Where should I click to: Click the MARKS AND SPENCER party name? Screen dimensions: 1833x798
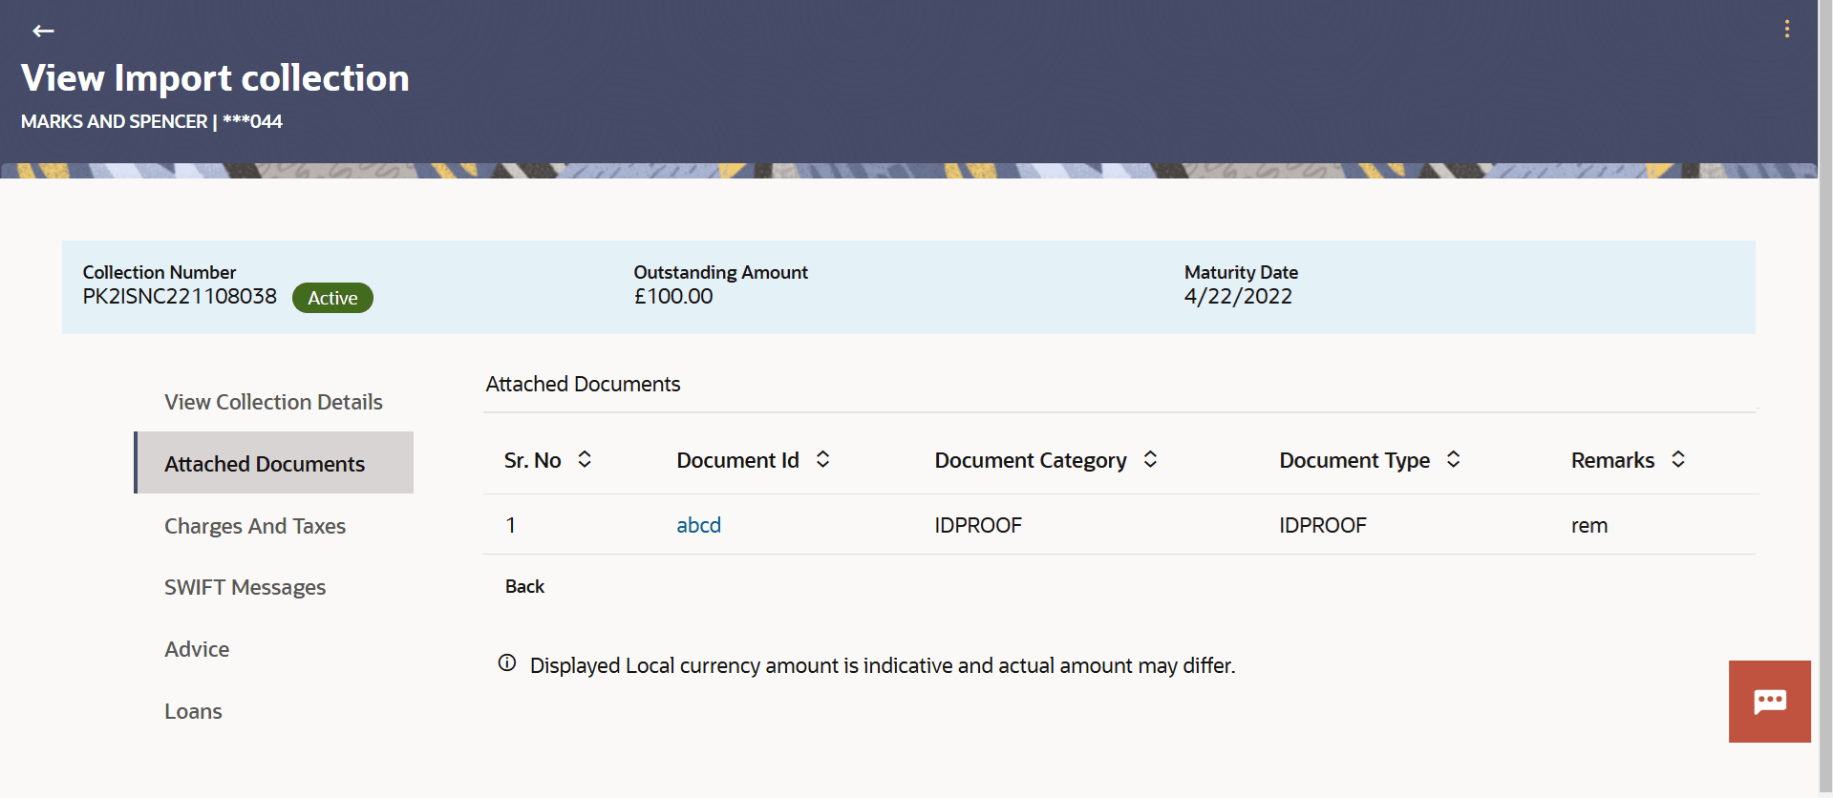tap(114, 121)
